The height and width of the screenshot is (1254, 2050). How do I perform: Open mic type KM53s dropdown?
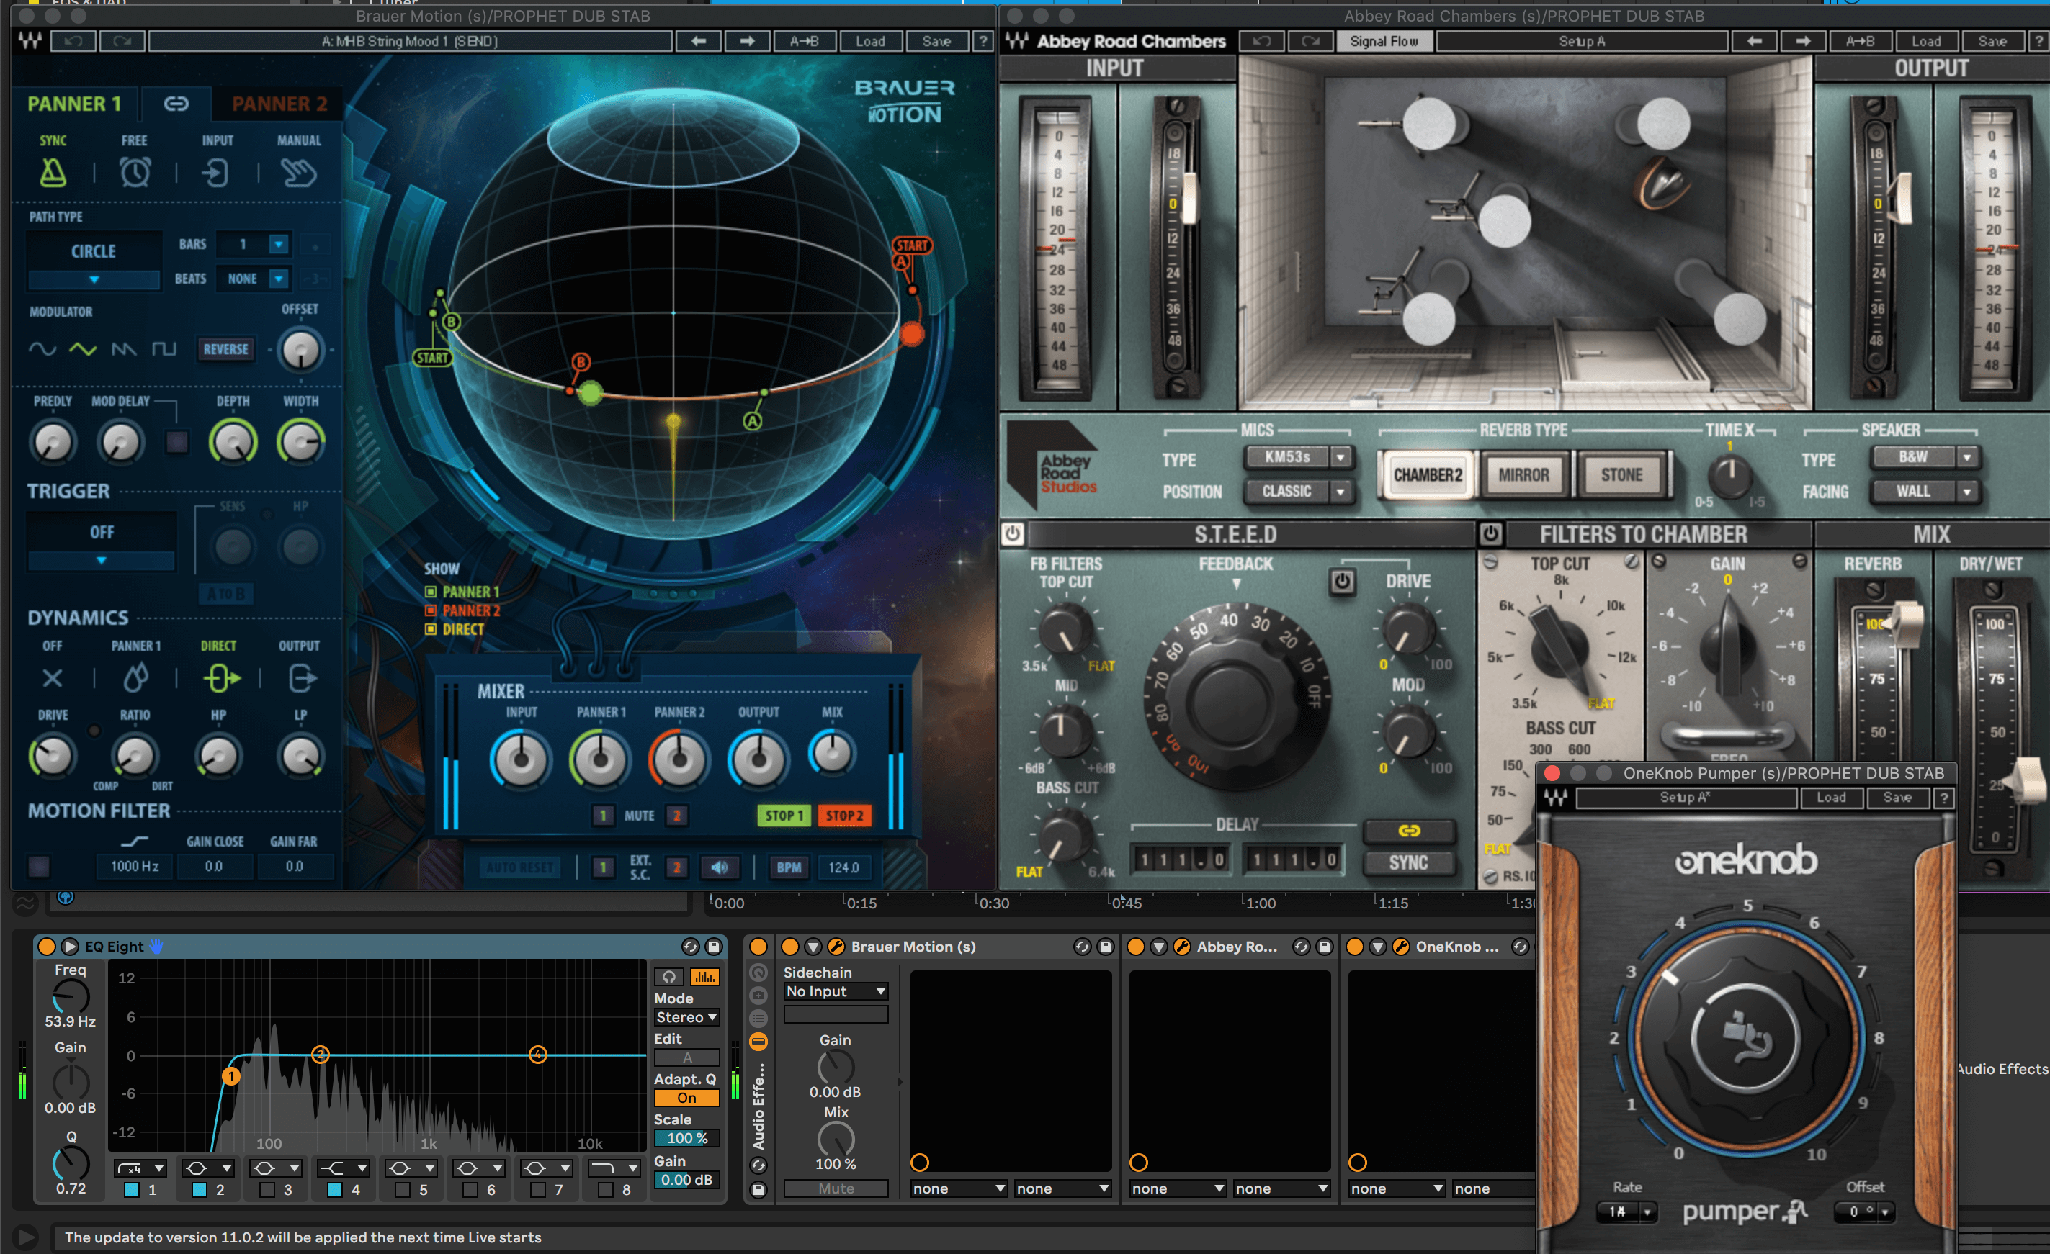tap(1298, 456)
